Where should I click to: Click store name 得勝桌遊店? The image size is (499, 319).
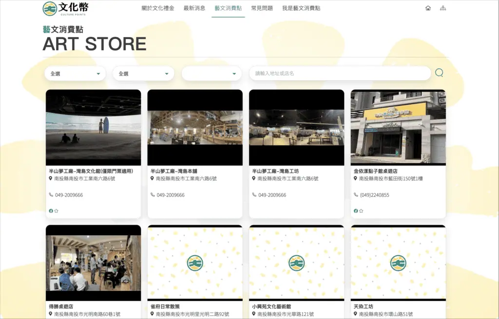coord(61,307)
